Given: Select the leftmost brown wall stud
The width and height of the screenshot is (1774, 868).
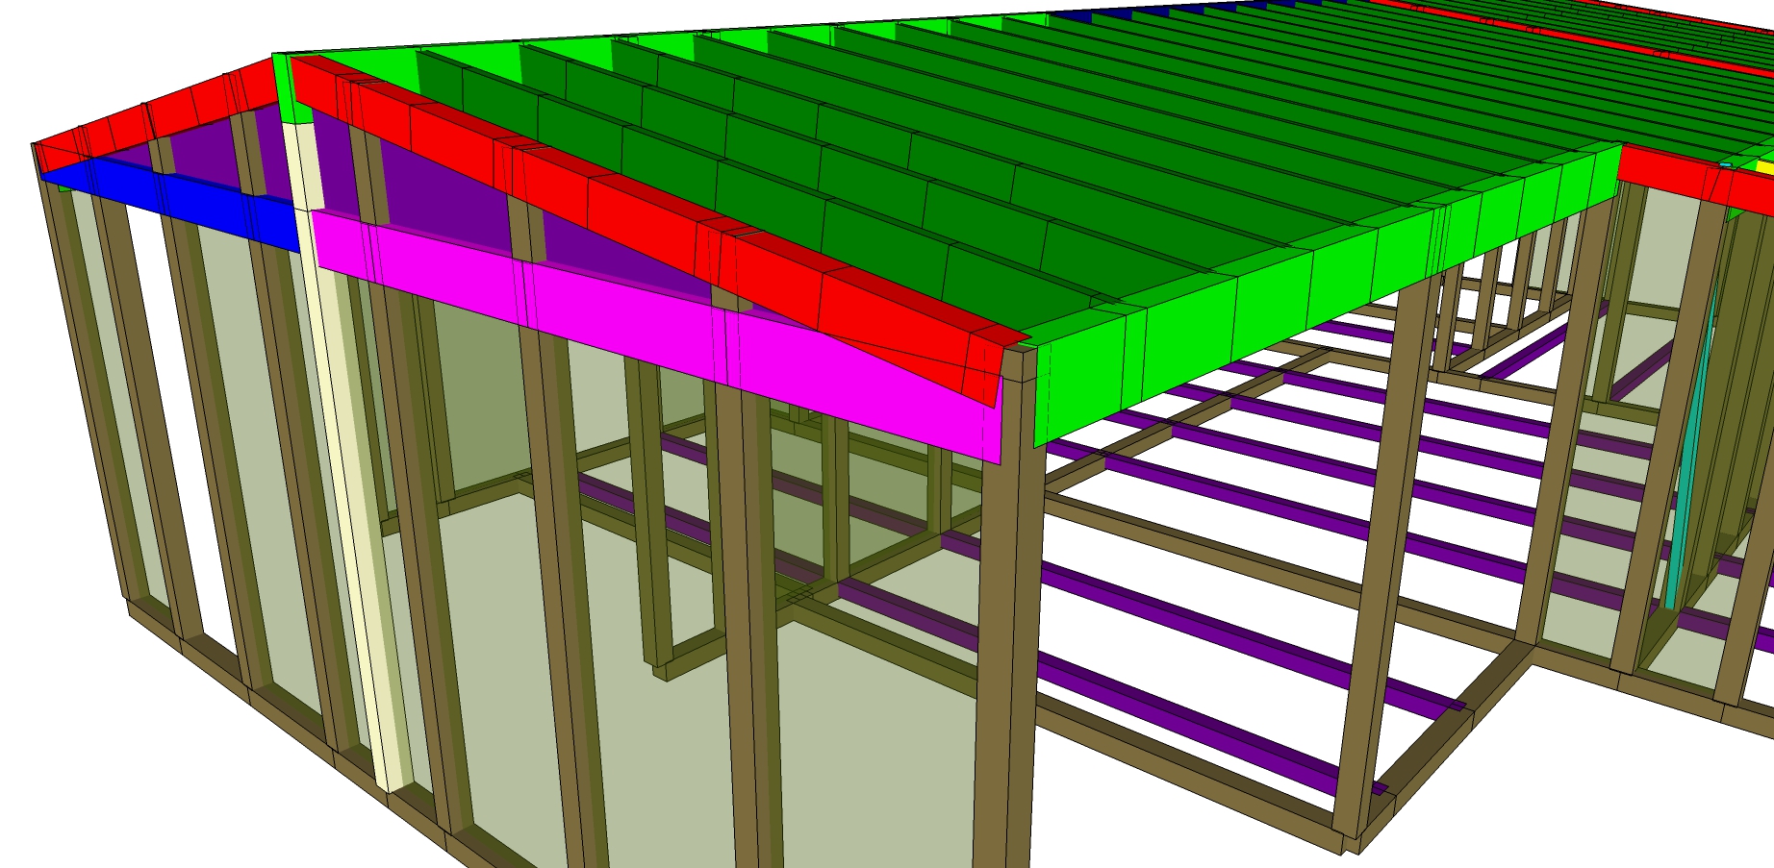Looking at the screenshot, I should point(82,384).
